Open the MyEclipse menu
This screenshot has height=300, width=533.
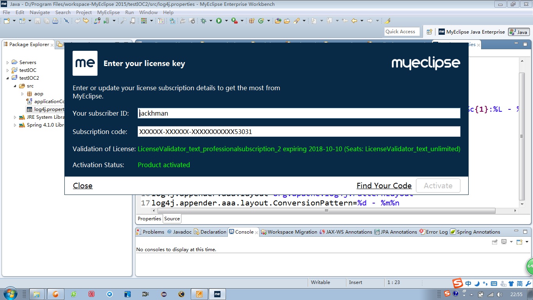(x=108, y=12)
